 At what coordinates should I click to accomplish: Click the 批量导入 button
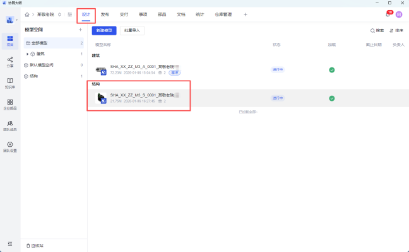tap(132, 30)
